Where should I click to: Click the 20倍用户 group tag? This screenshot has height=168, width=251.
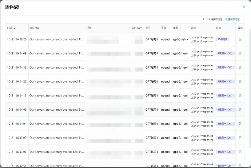click(x=222, y=39)
